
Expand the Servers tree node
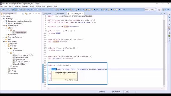[x=2, y=17]
